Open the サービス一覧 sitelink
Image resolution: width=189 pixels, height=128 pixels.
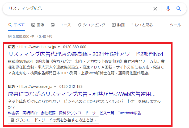click(x=103, y=113)
